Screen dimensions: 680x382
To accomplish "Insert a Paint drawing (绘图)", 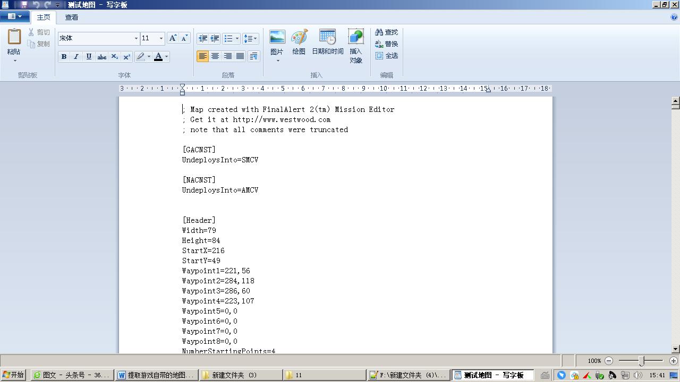I will (299, 42).
